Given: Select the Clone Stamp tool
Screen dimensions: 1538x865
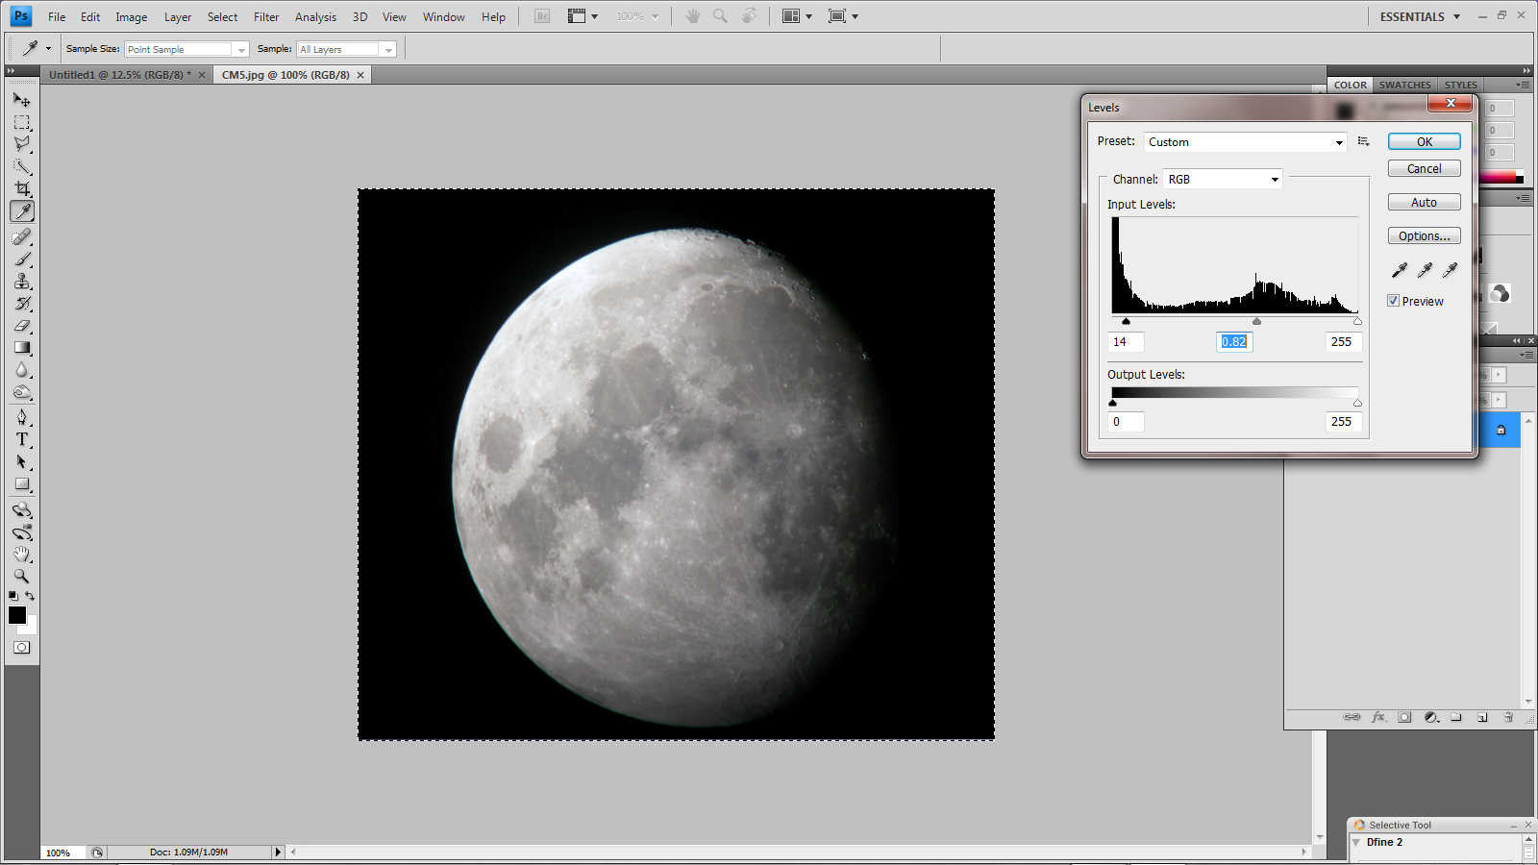Looking at the screenshot, I should [22, 282].
